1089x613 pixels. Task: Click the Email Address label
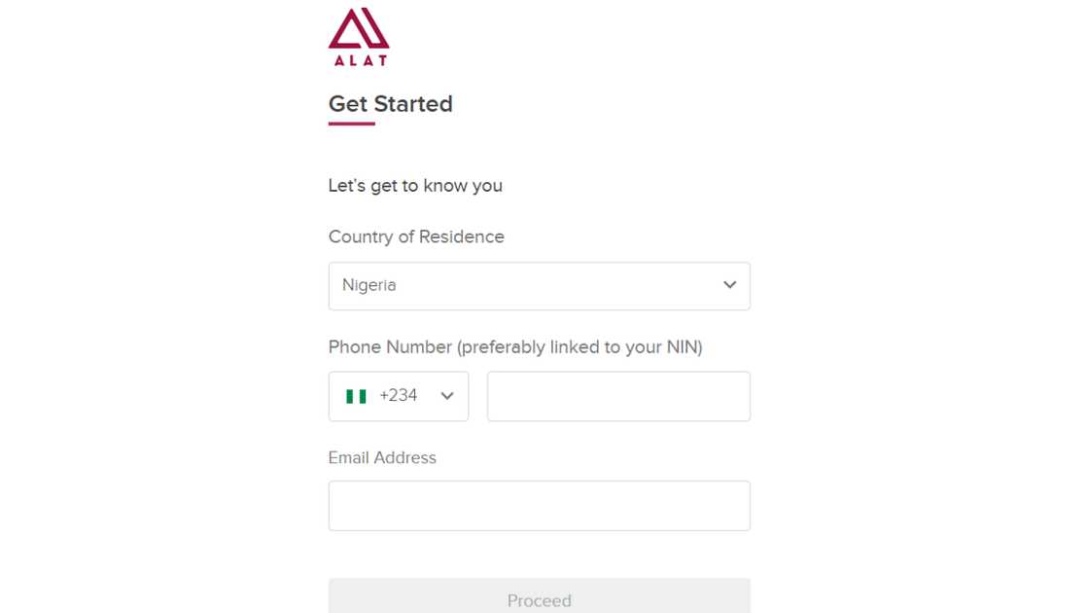tap(382, 457)
